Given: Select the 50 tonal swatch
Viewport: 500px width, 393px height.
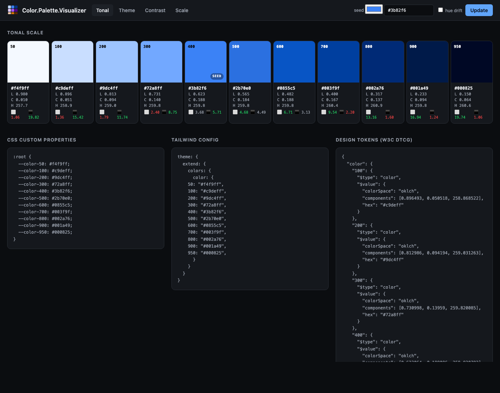Looking at the screenshot, I should 28,62.
